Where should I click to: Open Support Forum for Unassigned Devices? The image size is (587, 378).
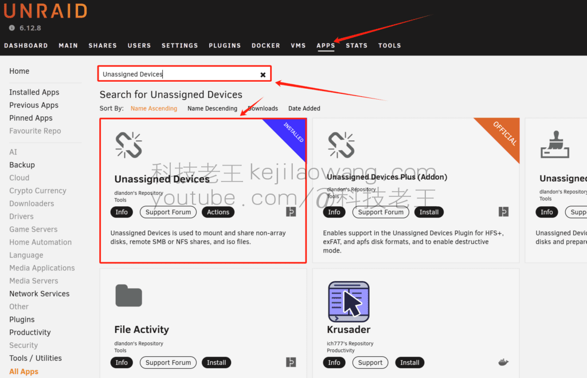coord(168,212)
